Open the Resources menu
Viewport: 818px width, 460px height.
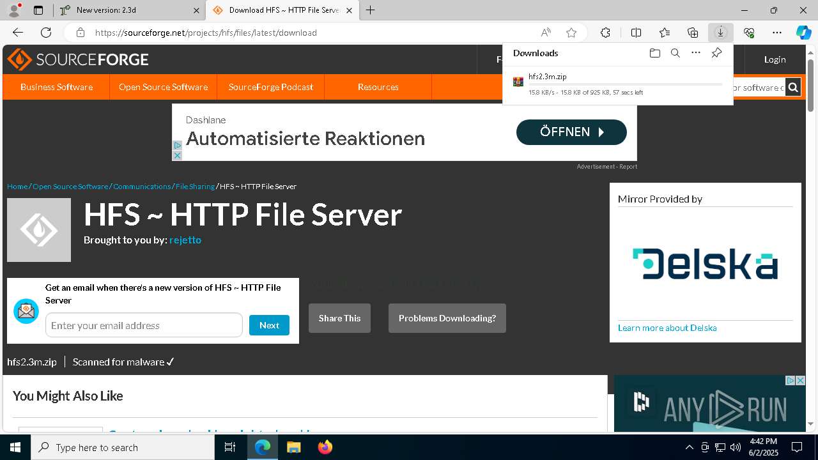[x=378, y=87]
